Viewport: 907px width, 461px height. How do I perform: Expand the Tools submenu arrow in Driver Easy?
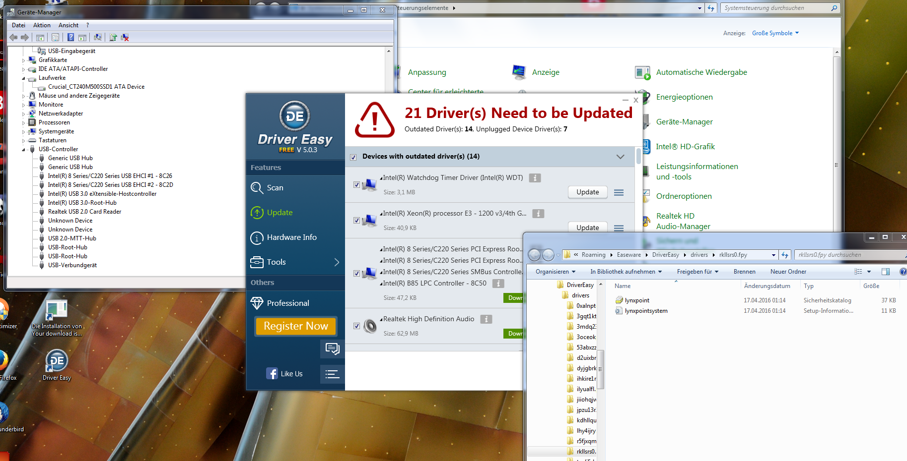[x=337, y=262]
